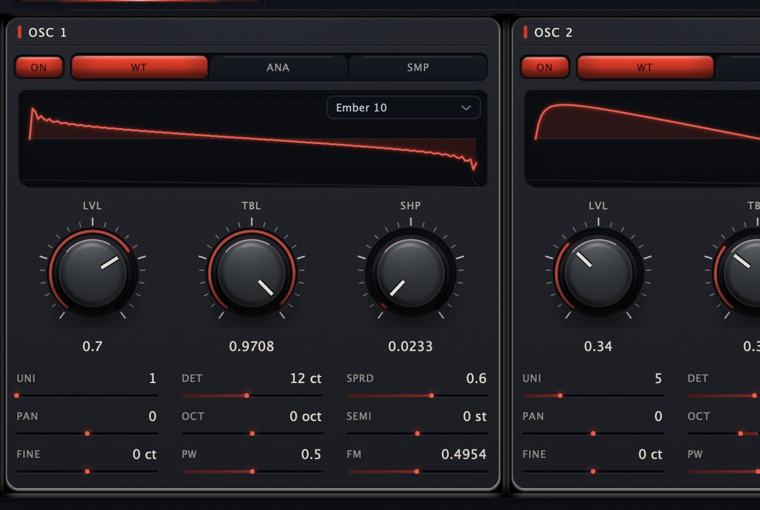Click the OSC 1 TBL knob
Screen dimensions: 760x510
pos(252,273)
